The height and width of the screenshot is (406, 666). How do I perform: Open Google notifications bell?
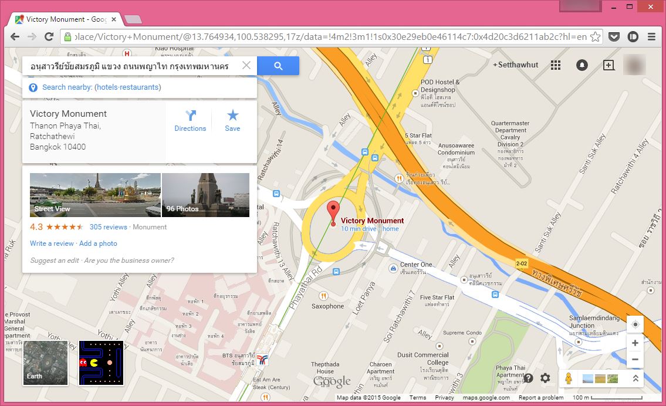tap(582, 65)
